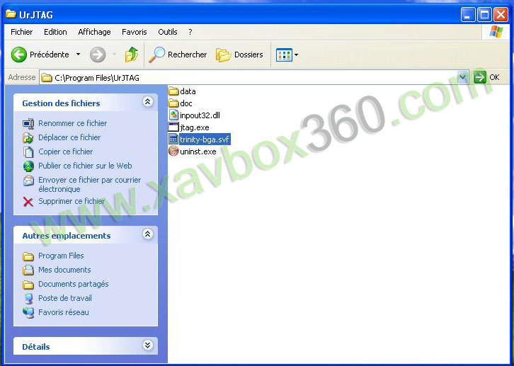Click Copier ce fichier link

coord(66,151)
